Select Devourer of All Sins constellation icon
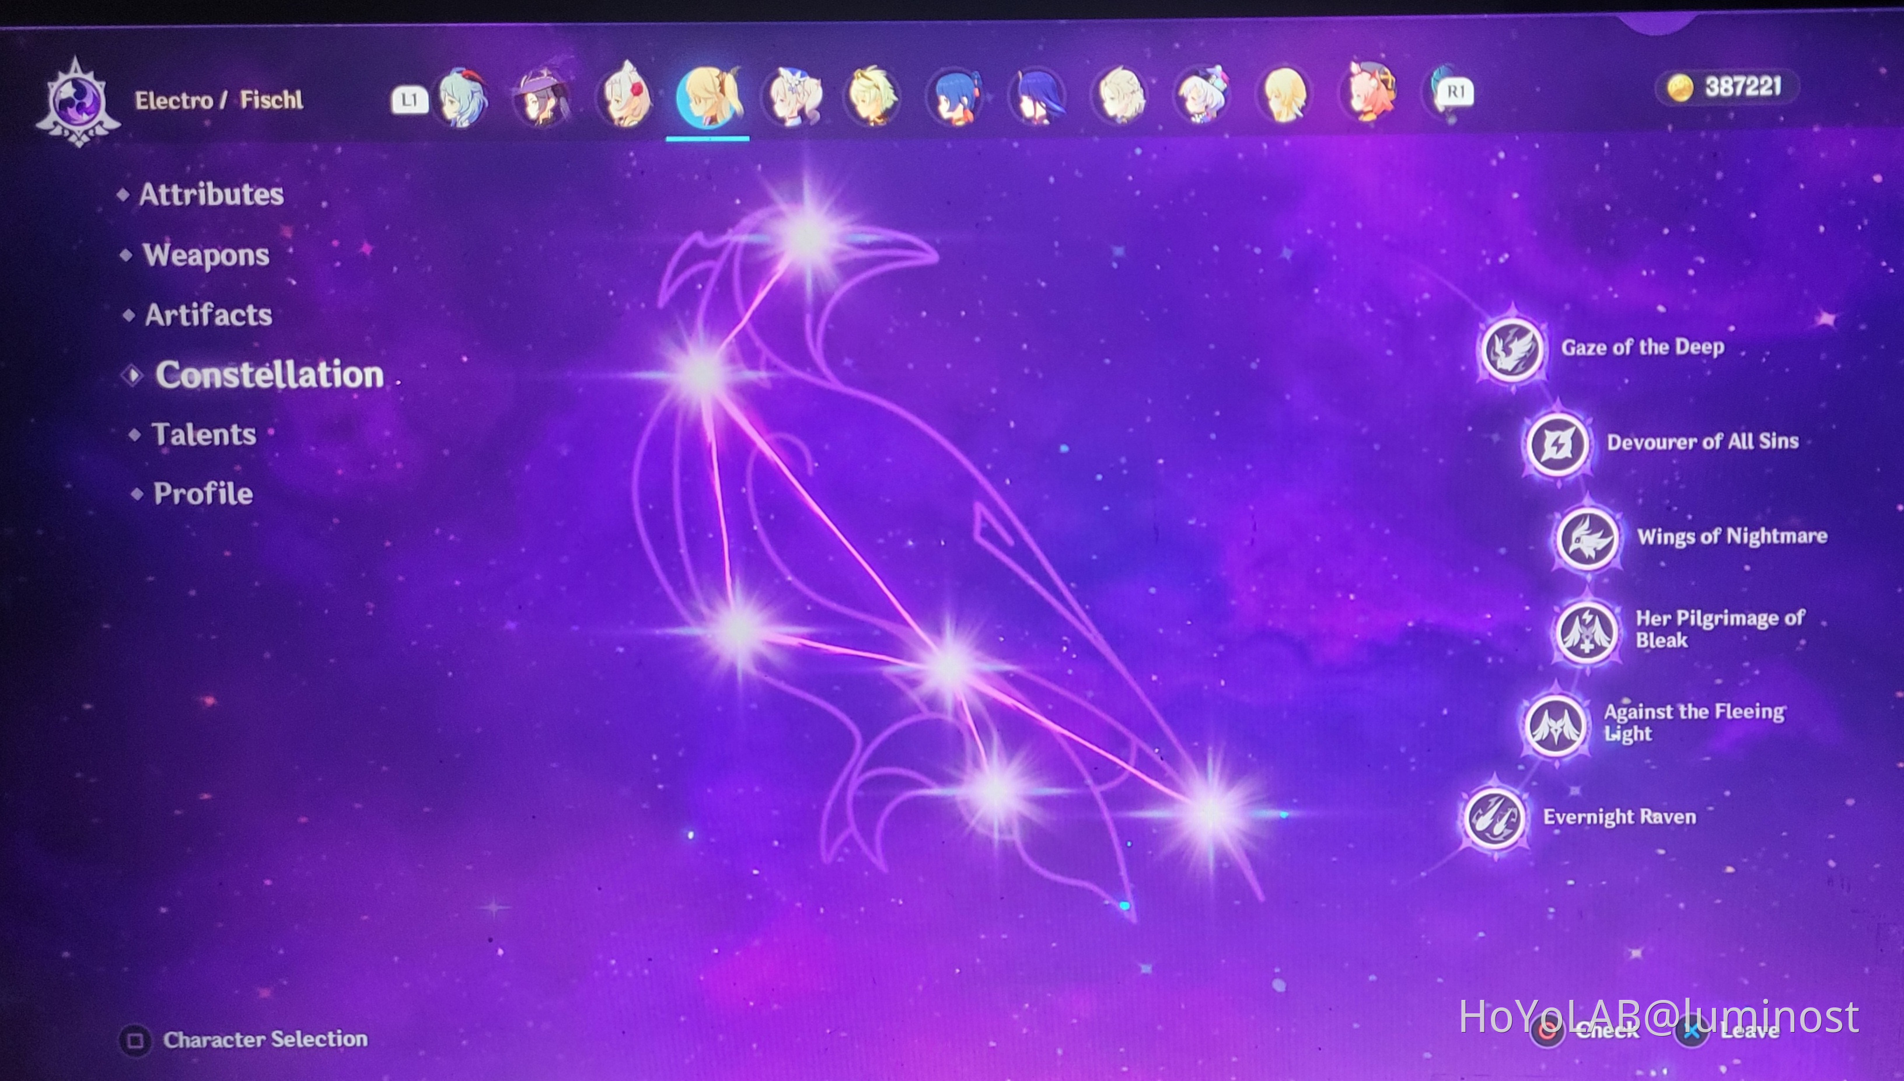The height and width of the screenshot is (1081, 1904). pyautogui.click(x=1557, y=444)
